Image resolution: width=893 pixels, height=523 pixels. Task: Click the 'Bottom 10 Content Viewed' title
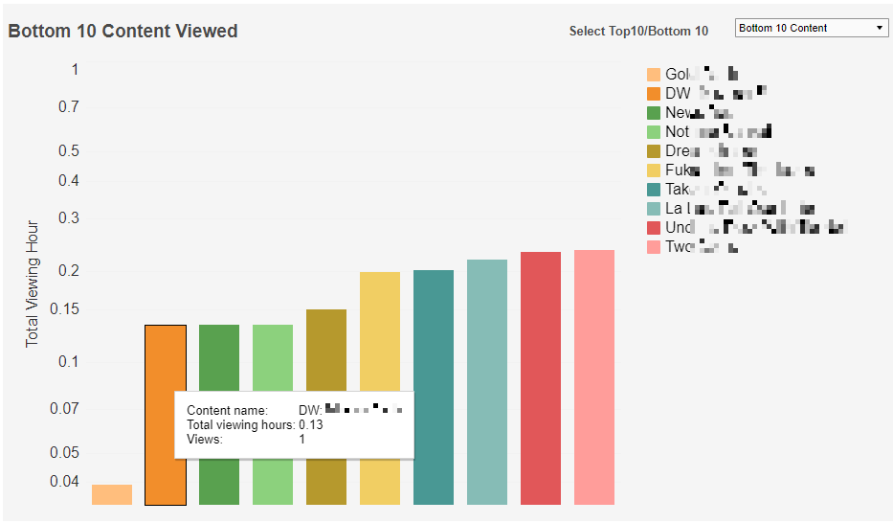[123, 32]
